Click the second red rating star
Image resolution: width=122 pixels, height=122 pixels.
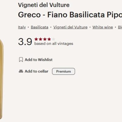(x=41, y=39)
